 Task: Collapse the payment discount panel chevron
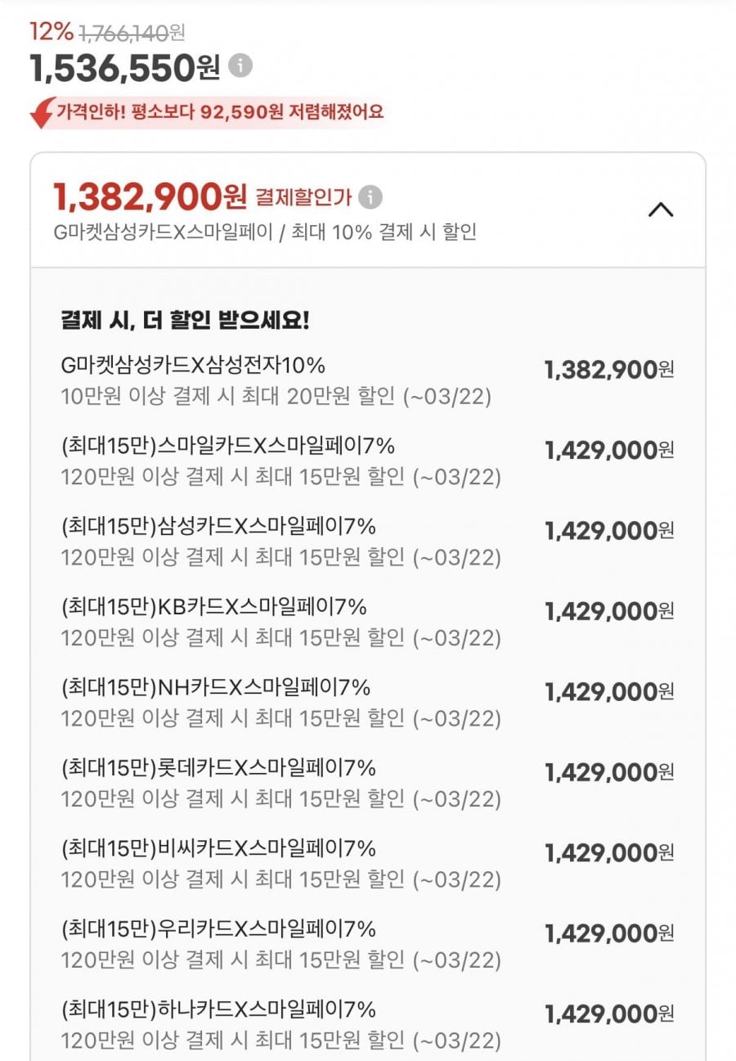click(x=661, y=209)
